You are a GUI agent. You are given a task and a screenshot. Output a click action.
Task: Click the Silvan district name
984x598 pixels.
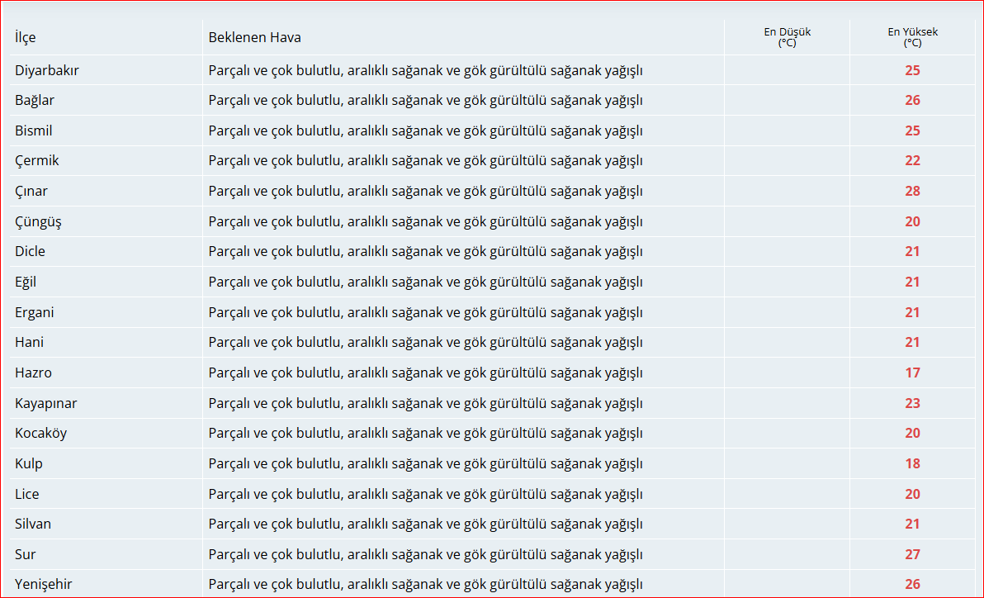point(33,524)
